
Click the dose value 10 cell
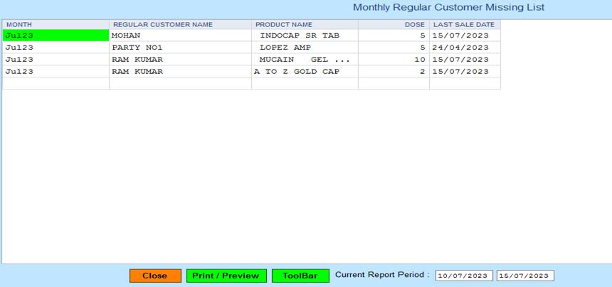(394, 59)
